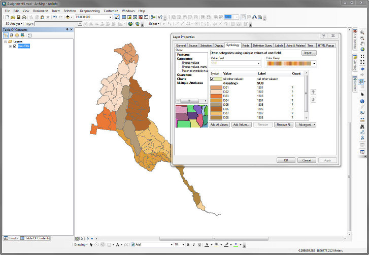
Task: Move selected value down with arrow button
Action: pos(313,100)
